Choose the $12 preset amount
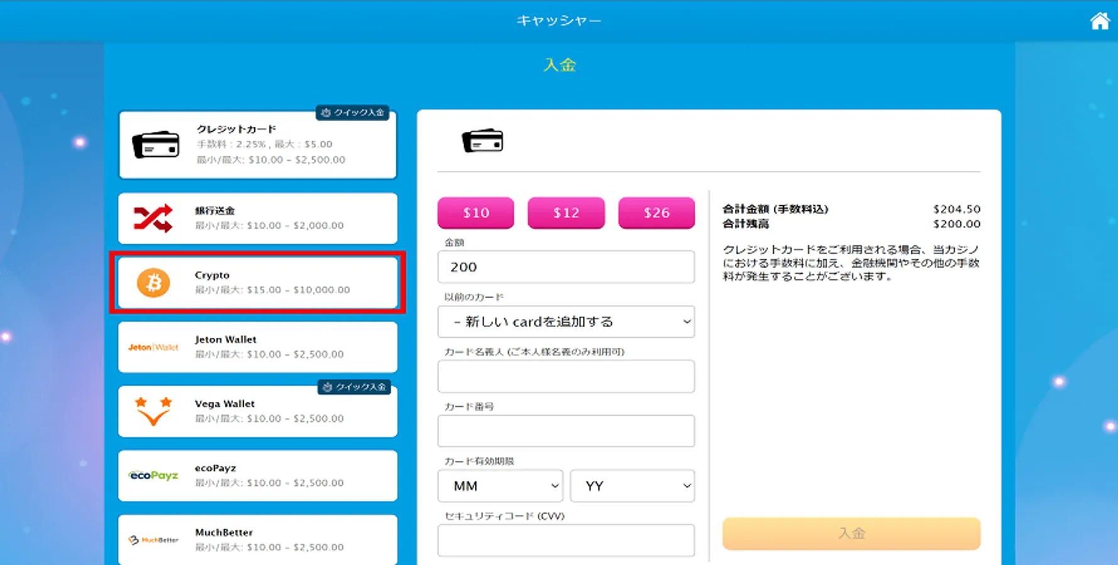This screenshot has width=1118, height=565. tap(566, 213)
